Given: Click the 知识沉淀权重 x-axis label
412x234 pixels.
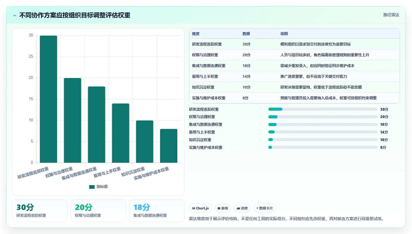Looking at the screenshot, I should [x=133, y=172].
